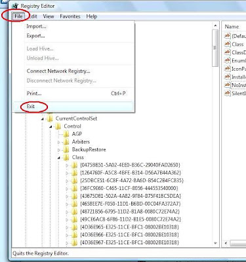The image size is (246, 262).
Task: Click folder icon of {1264760F-A5C8-4BFE key
Action: tap(74, 173)
